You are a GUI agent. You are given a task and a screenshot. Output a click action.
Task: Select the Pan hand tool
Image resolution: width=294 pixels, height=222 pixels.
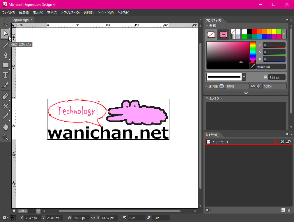[6, 127]
